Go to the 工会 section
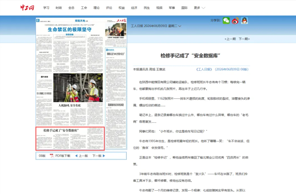This screenshot has width=296, height=194. [x=84, y=8]
